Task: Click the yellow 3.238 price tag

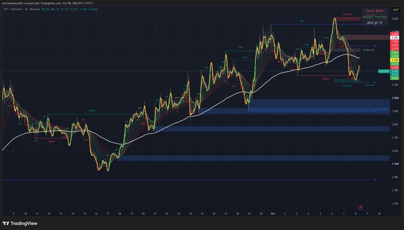Action: [x=395, y=60]
